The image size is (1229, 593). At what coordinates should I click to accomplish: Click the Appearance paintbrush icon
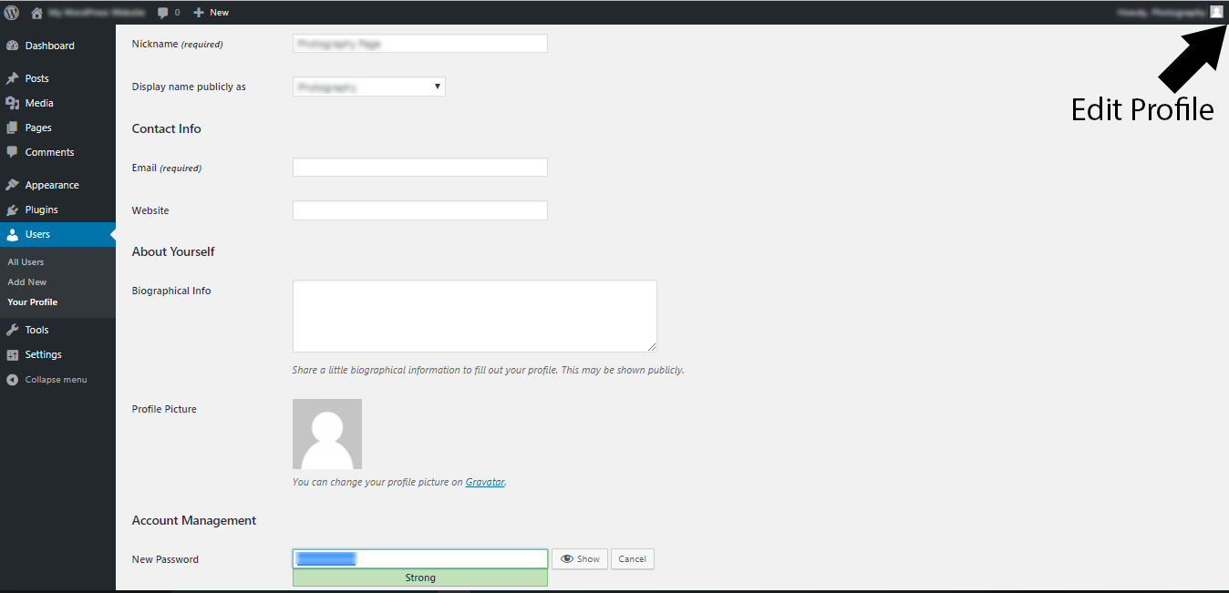(13, 185)
